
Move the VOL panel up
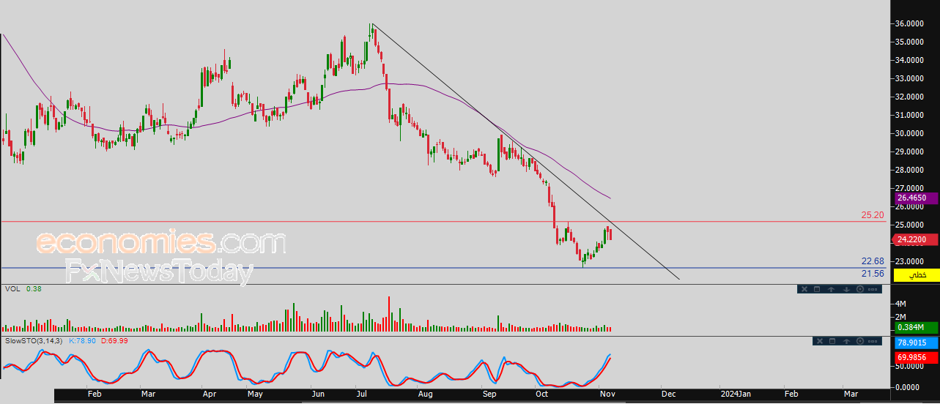[831, 289]
